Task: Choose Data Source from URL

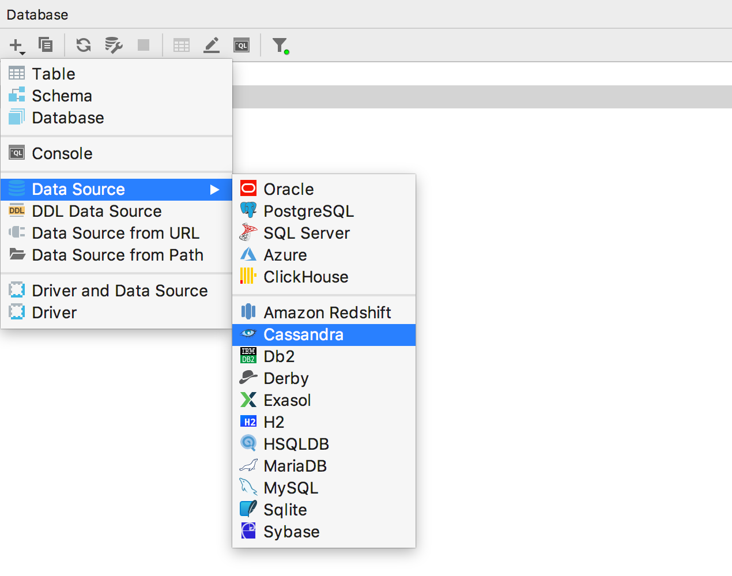Action: pos(116,233)
